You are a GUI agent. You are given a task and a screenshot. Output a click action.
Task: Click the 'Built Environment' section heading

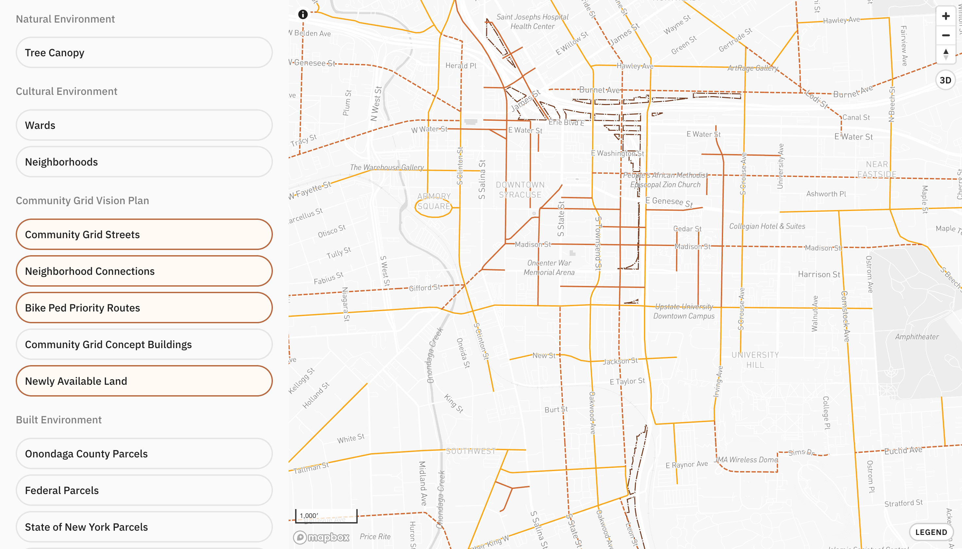[59, 420]
